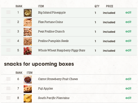
Task: Click edit for Flax Fortune Coins
Action: tap(128, 22)
